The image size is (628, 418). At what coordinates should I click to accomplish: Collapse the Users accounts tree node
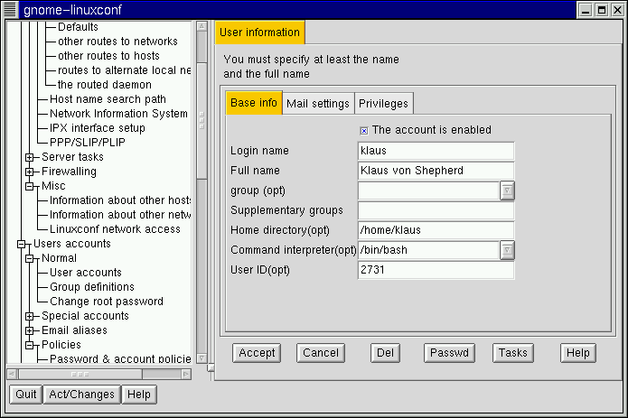22,244
